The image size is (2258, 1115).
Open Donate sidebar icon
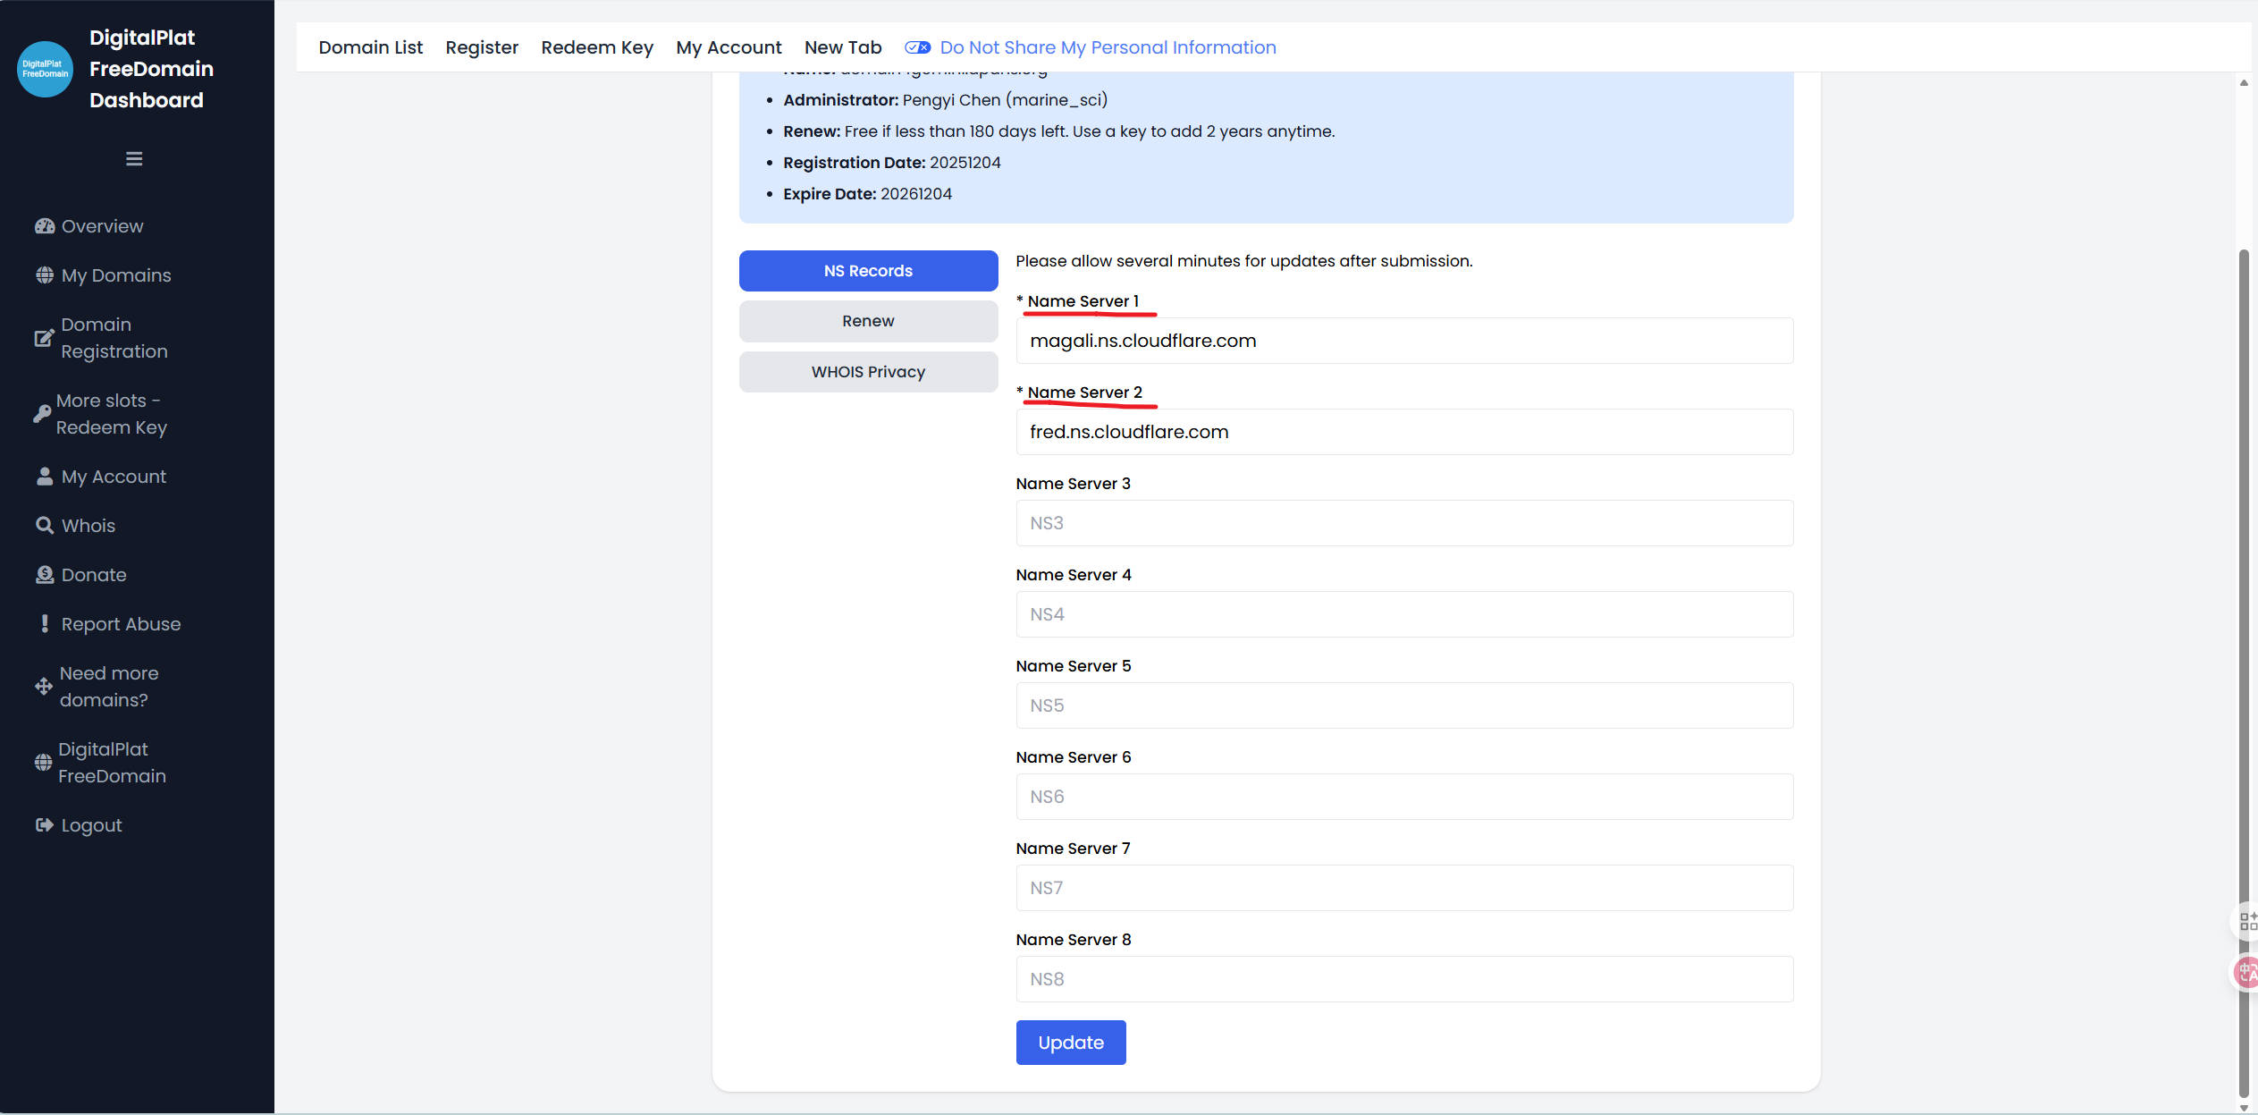(44, 575)
